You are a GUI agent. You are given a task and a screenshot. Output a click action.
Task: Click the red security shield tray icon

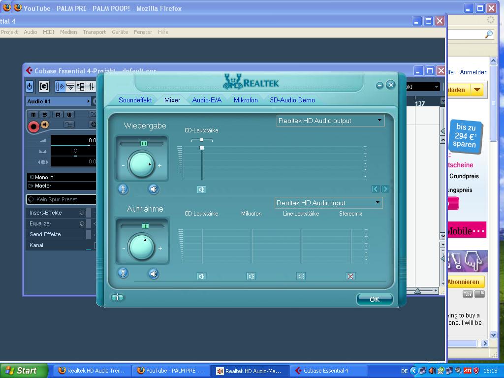click(x=476, y=371)
